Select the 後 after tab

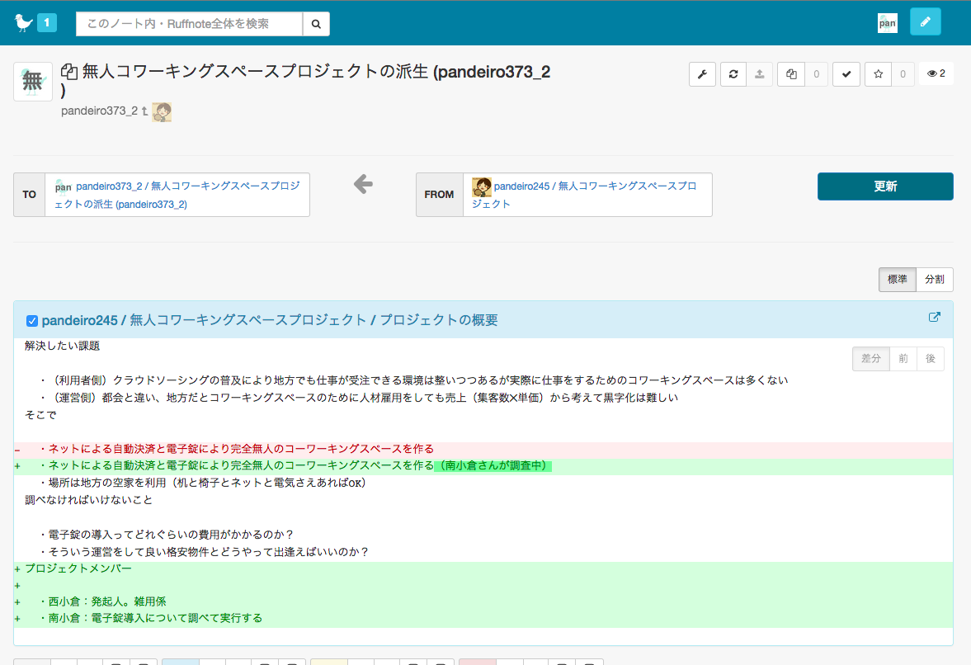[x=930, y=359]
